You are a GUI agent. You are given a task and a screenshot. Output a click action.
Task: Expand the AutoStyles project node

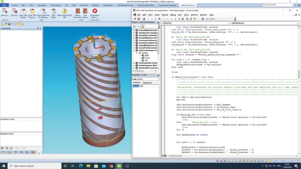pos(134,35)
